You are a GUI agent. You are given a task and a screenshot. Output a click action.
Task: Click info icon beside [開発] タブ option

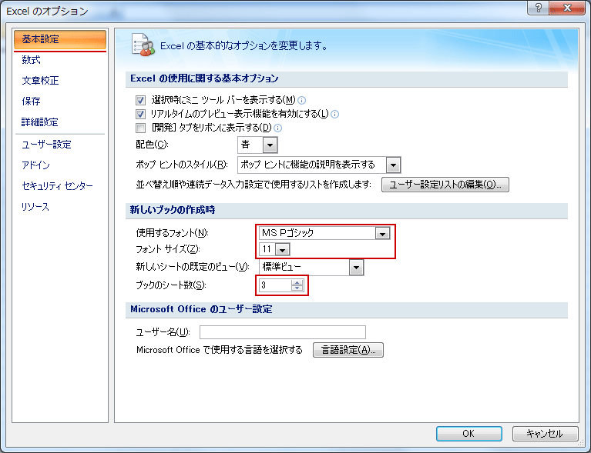(x=278, y=128)
